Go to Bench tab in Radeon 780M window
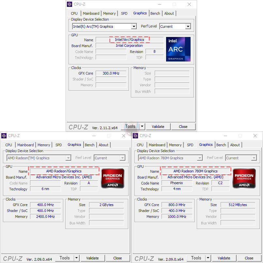 tap(221, 145)
